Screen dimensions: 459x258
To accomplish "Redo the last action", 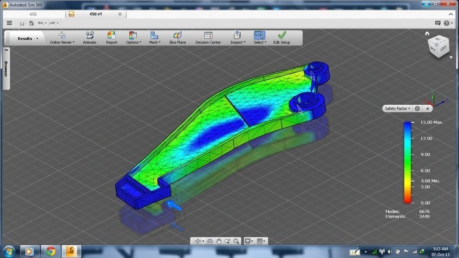I will pyautogui.click(x=52, y=23).
